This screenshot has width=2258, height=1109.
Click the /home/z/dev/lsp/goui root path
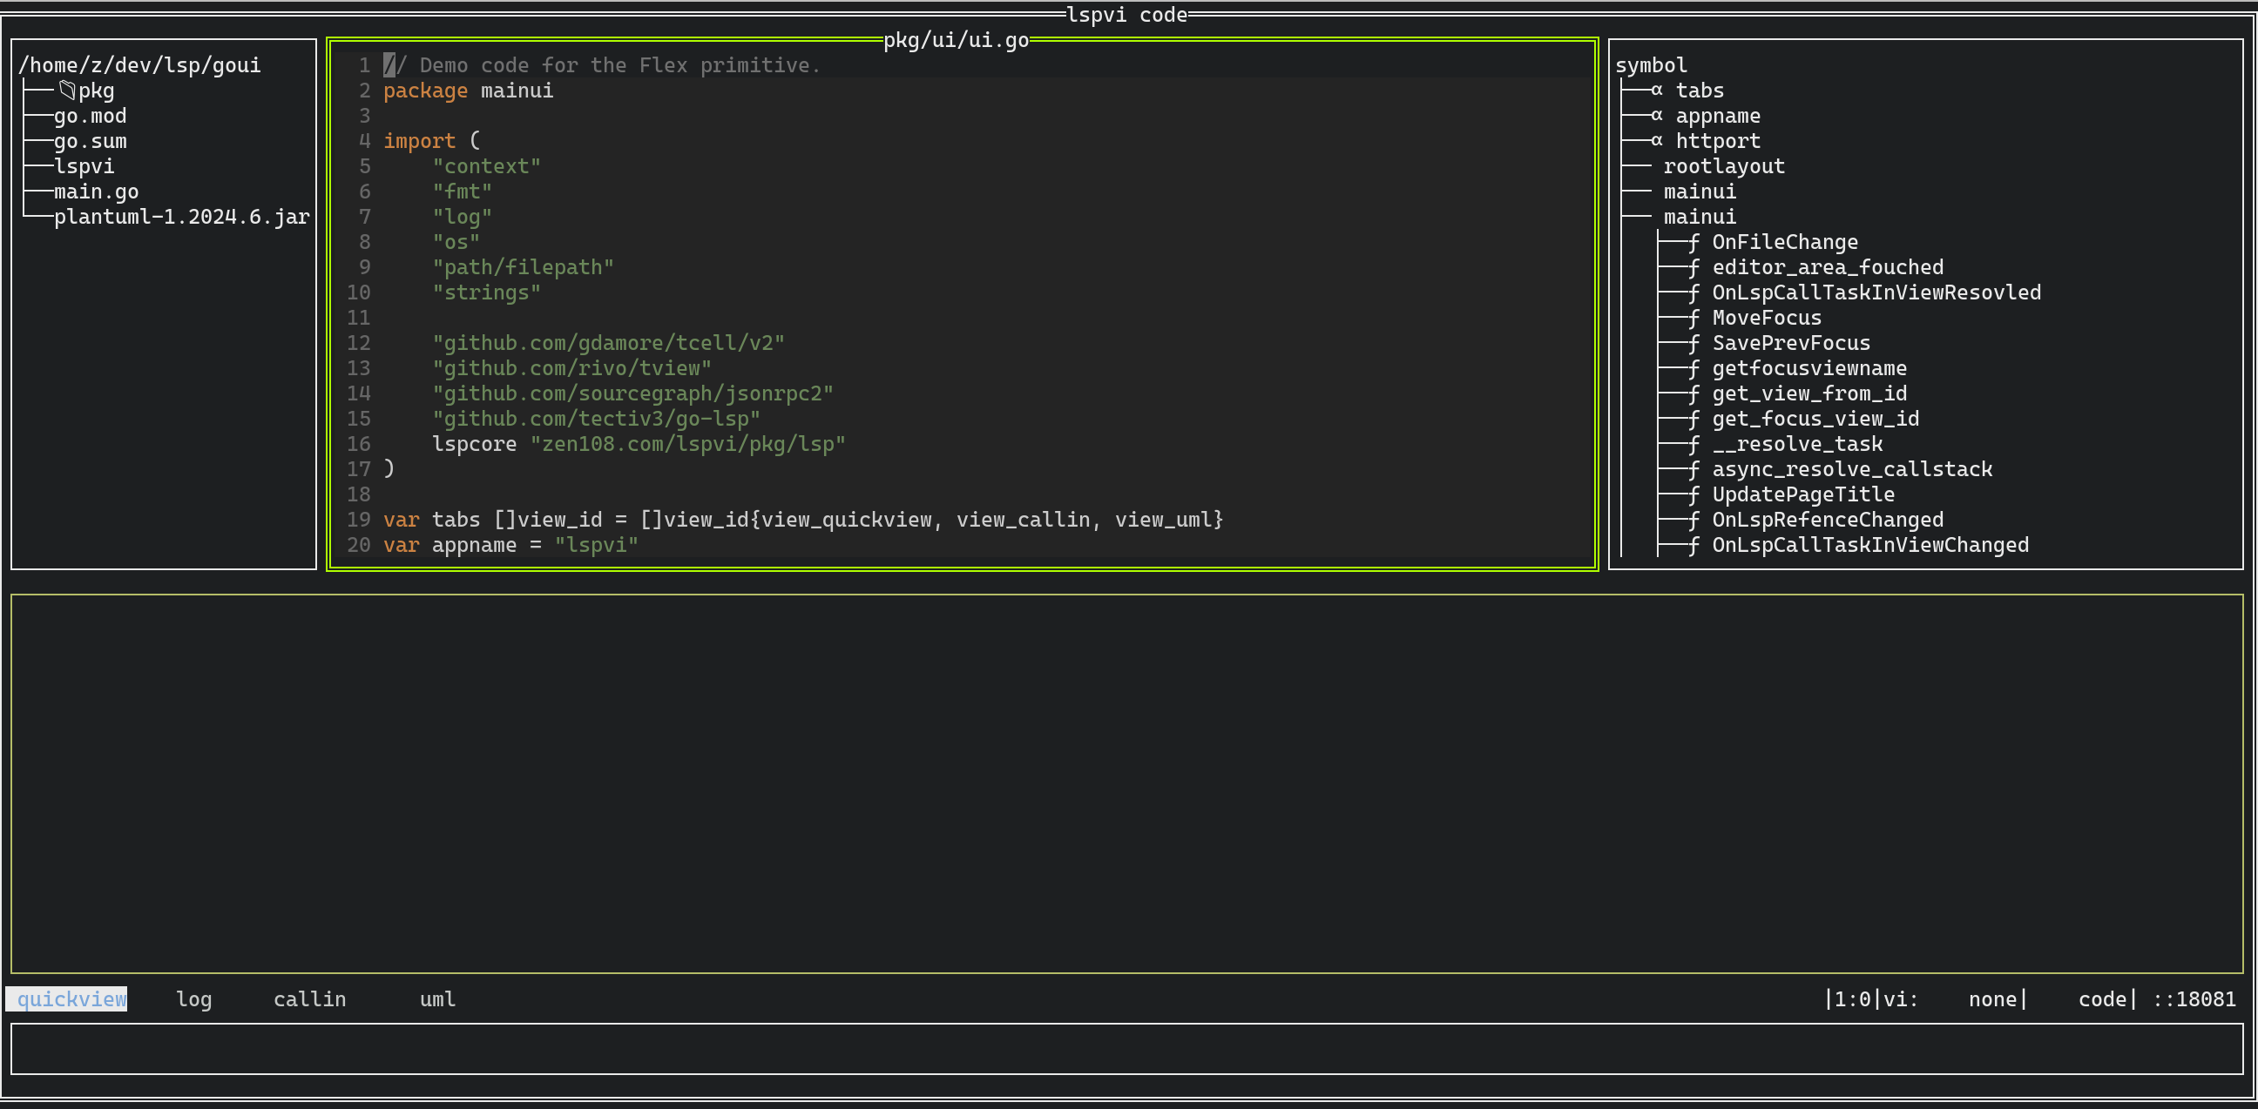139,65
